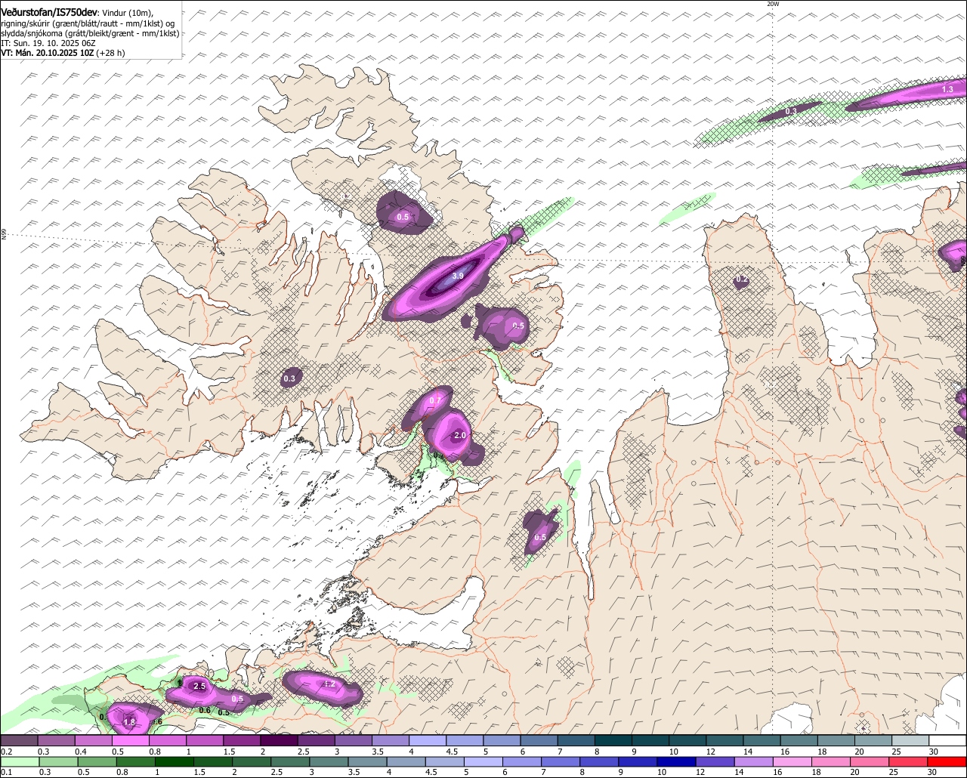
Task: Click the 20 scale label, lower legend
Action: pyautogui.click(x=855, y=772)
